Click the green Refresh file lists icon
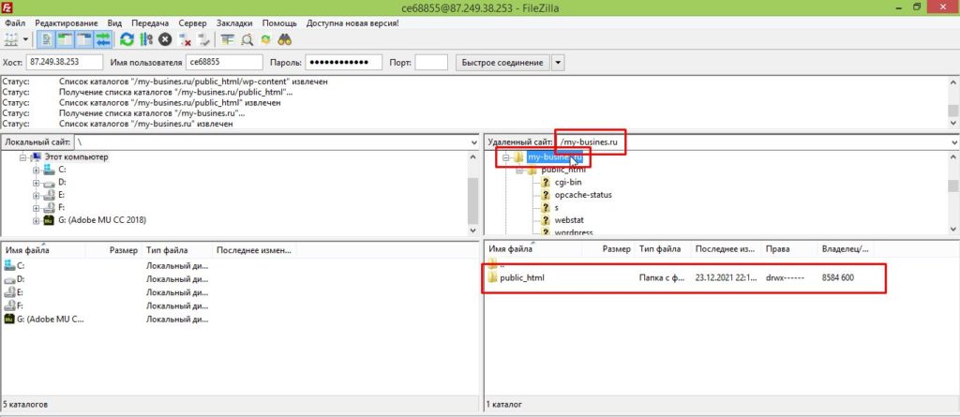Viewport: 960px width, 417px height. click(127, 39)
